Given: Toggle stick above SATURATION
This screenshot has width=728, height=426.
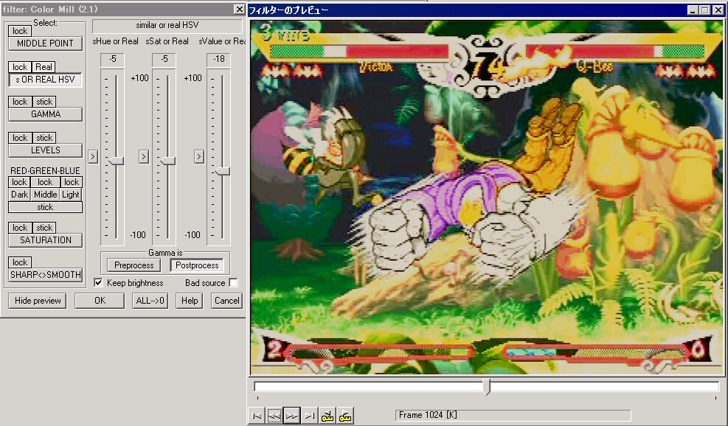Looking at the screenshot, I should point(44,228).
